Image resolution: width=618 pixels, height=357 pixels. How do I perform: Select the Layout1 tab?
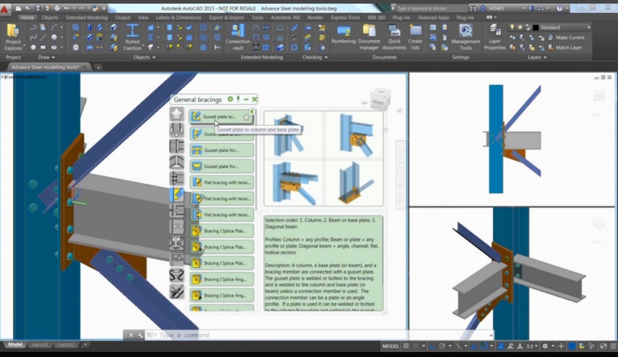40,344
